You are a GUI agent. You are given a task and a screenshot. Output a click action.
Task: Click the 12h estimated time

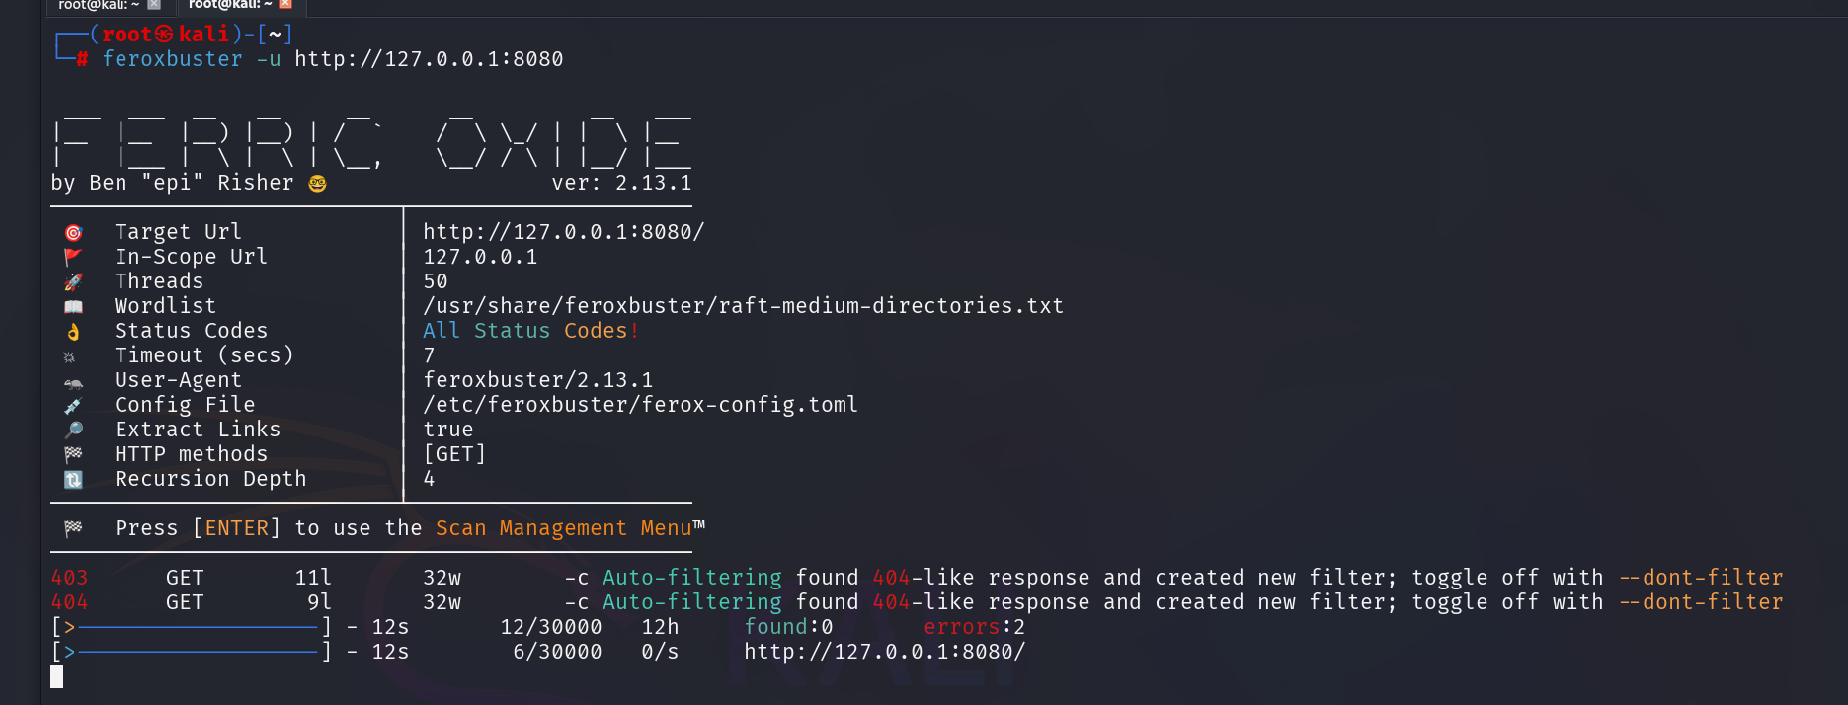[660, 627]
